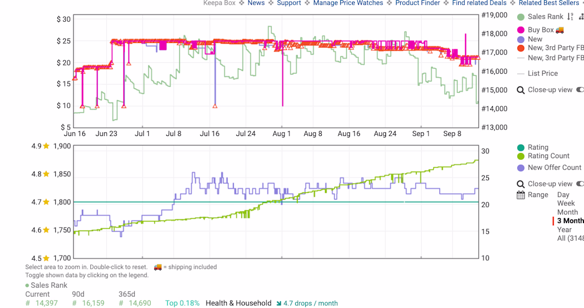Click the 90d sales rank value 16,159
The height and width of the screenshot is (308, 584).
93,303
